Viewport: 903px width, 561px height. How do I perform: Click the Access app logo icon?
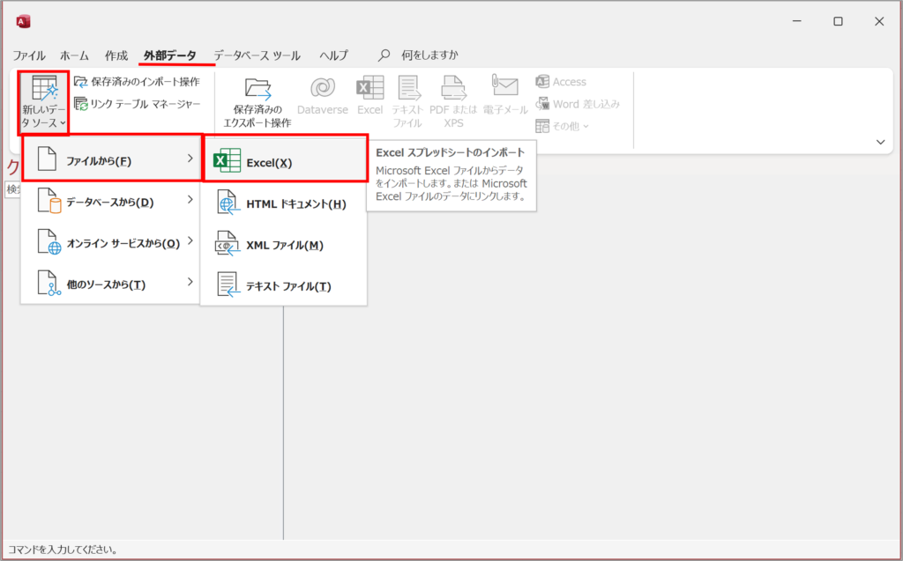(24, 22)
